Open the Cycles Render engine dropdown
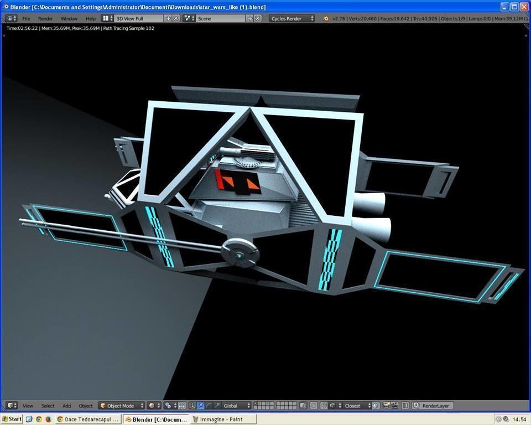This screenshot has height=425, width=531. [x=292, y=18]
